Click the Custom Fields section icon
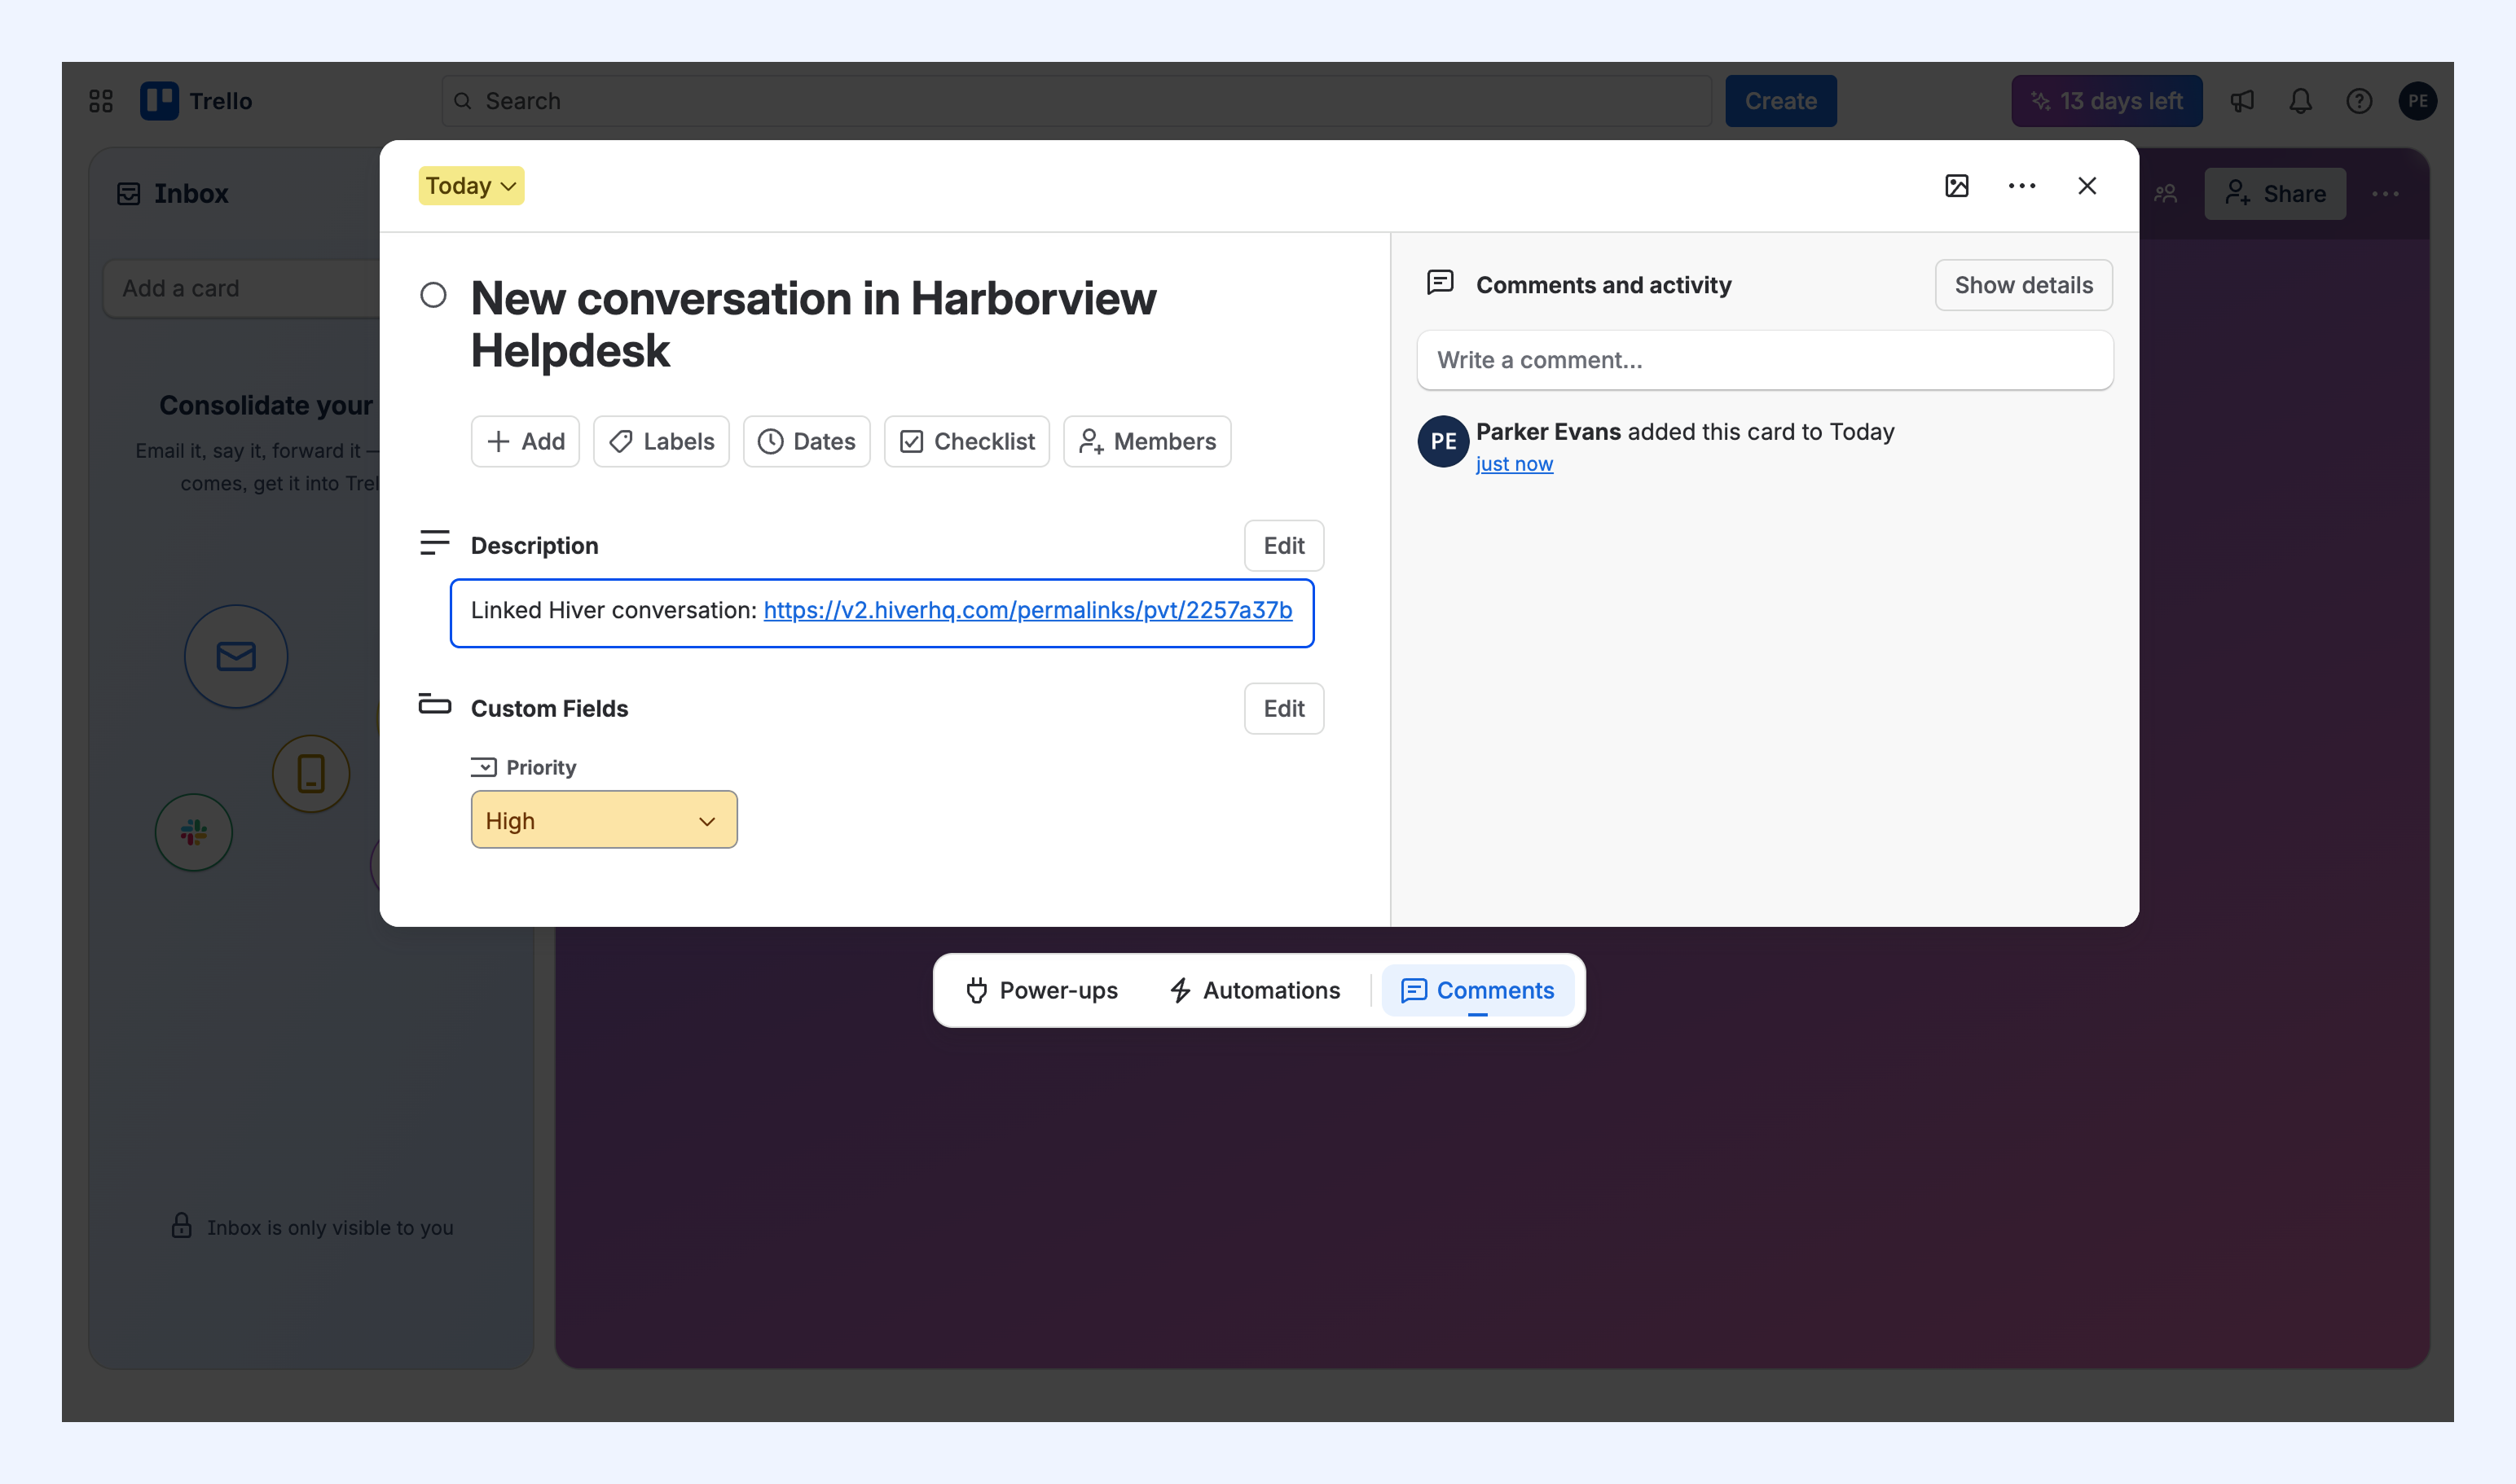 [434, 704]
